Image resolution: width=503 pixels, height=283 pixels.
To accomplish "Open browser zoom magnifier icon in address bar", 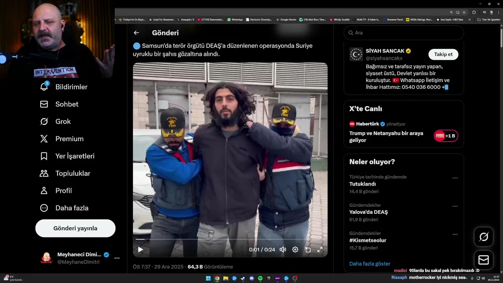I will (x=452, y=12).
